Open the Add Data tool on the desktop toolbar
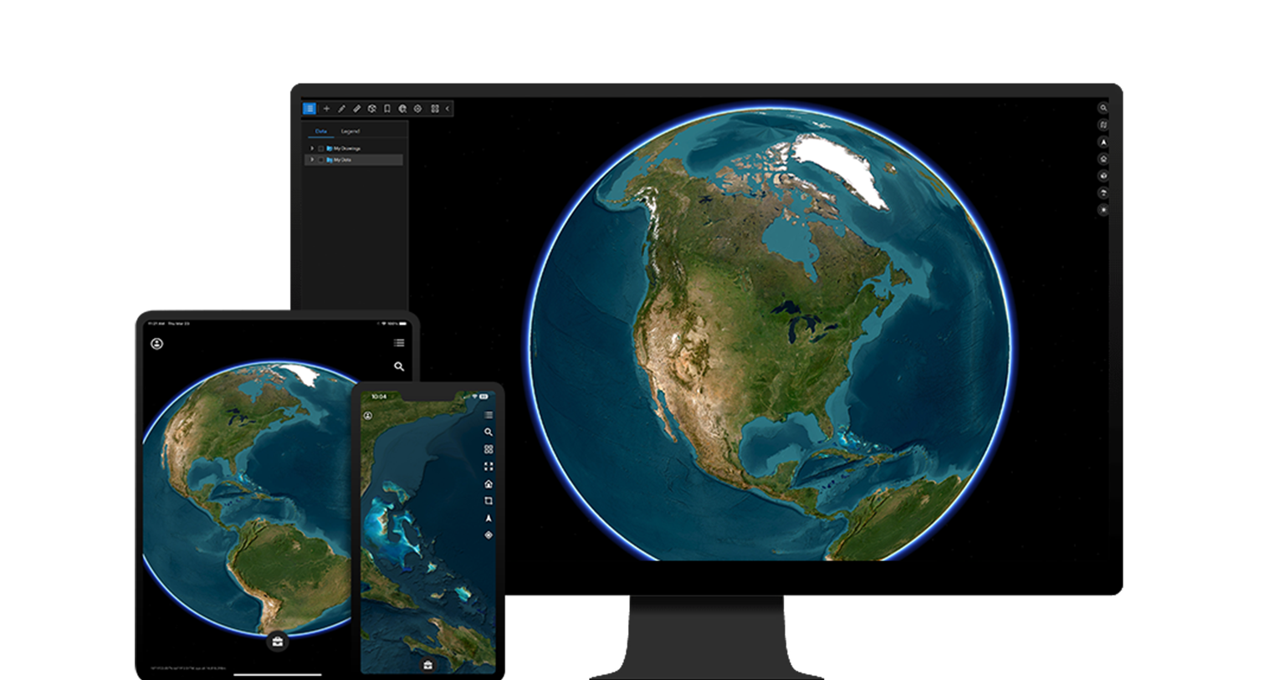This screenshot has width=1264, height=680. point(326,109)
